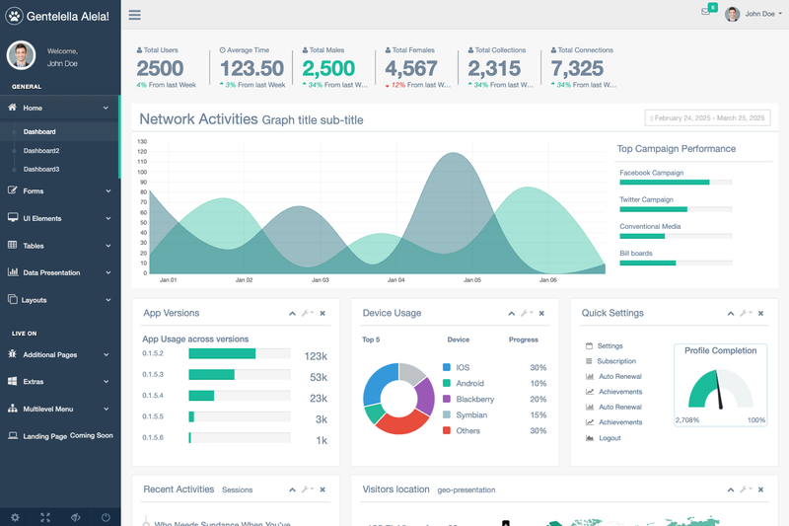
Task: Open the settings gear in sidebar footer
Action: pyautogui.click(x=15, y=517)
